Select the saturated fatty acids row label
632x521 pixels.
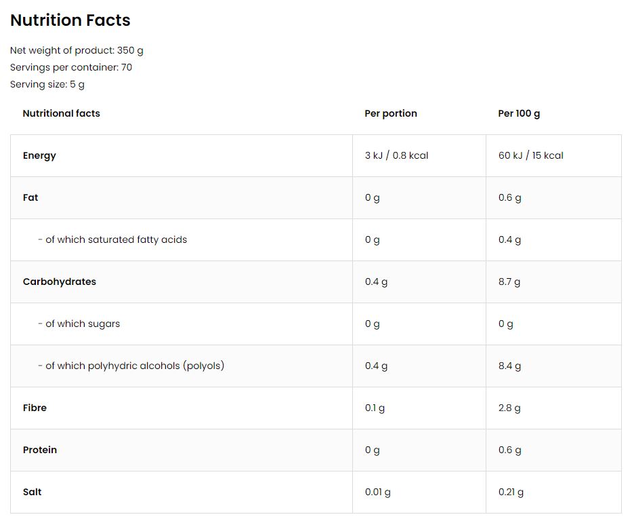(112, 239)
